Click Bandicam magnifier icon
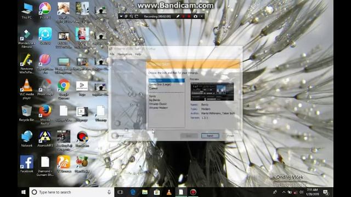 pyautogui.click(x=131, y=16)
